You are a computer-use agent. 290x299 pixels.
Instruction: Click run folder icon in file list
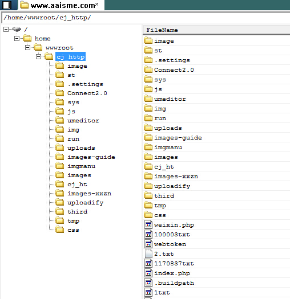coord(148,118)
